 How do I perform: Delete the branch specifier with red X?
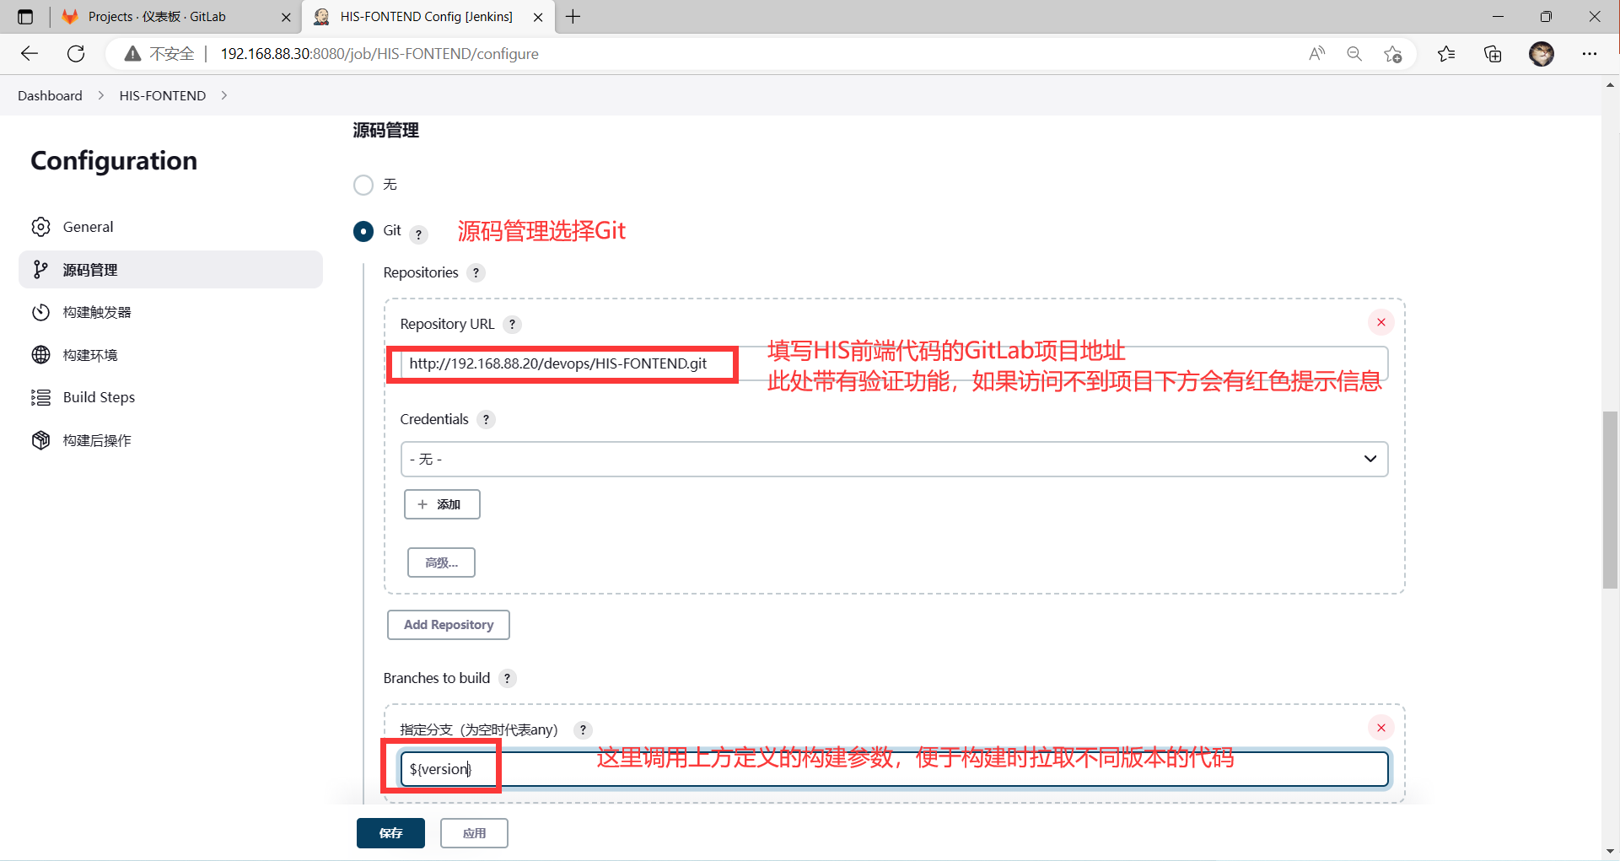pos(1380,728)
